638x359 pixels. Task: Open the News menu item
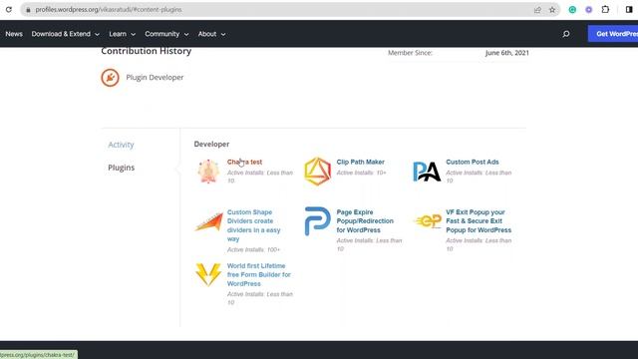click(14, 34)
